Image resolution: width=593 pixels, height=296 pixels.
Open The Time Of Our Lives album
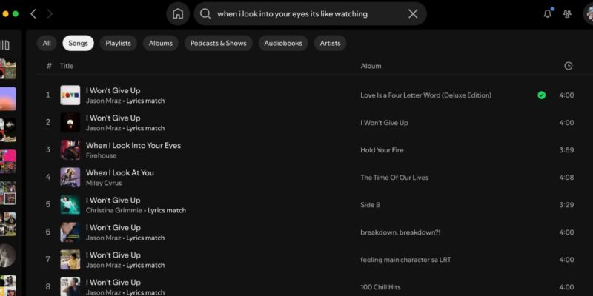point(394,178)
